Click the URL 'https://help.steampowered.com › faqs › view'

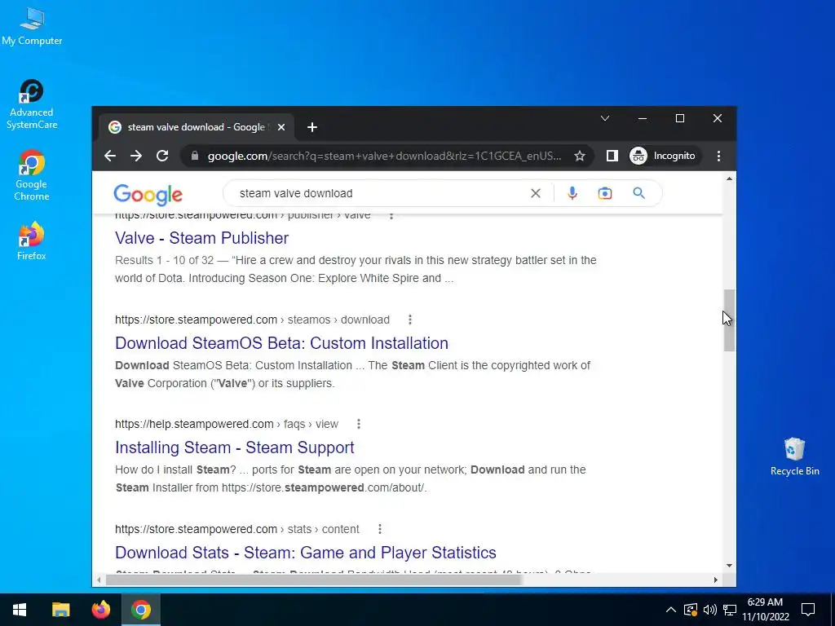tap(227, 424)
